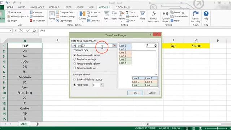Re-run the last utility
231x130 pixels.
click(x=196, y=17)
